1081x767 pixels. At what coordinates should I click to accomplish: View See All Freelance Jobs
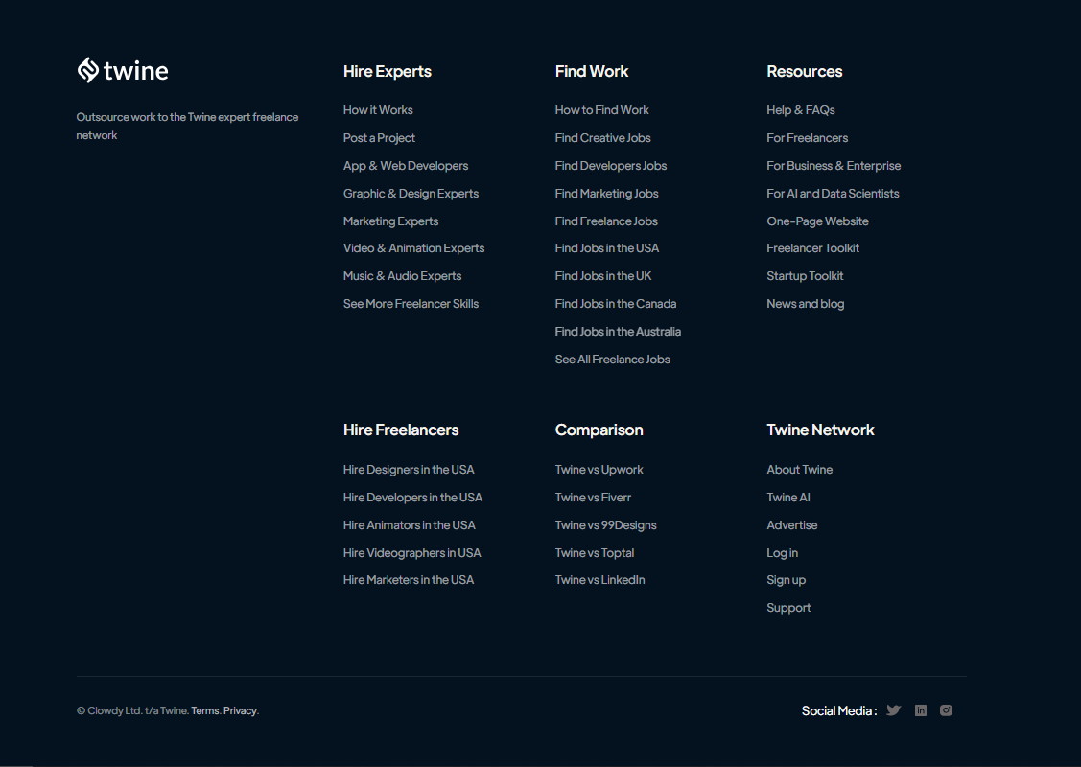612,359
